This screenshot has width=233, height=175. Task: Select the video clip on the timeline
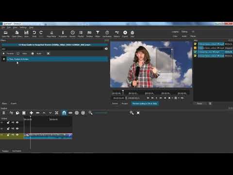(x=48, y=136)
